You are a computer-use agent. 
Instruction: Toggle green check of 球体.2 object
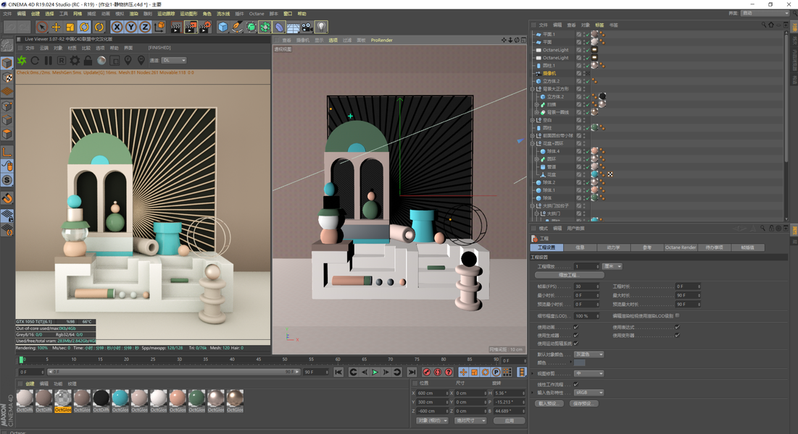coord(587,182)
